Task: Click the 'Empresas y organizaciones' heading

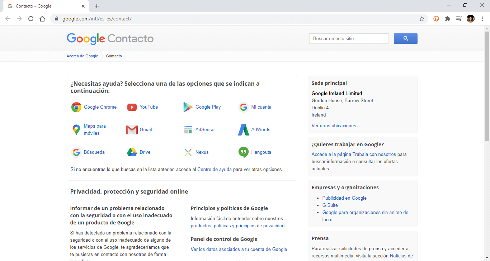Action: click(345, 188)
